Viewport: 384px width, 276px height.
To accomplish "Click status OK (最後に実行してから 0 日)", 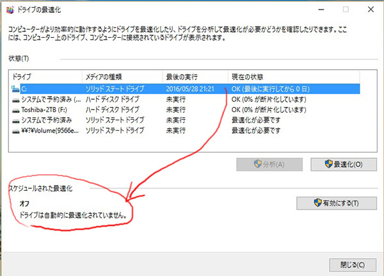I will (x=270, y=89).
